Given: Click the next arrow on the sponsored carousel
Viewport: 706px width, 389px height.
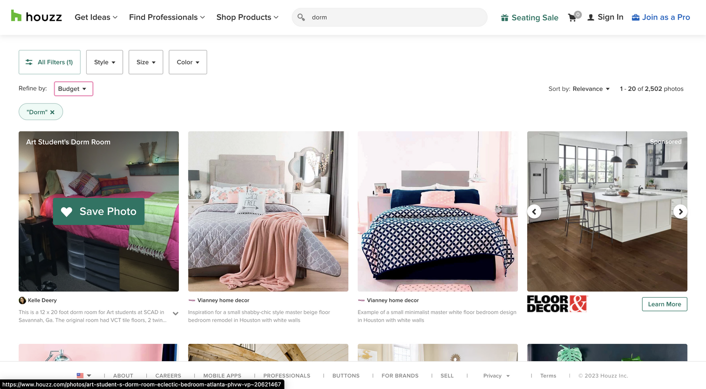Looking at the screenshot, I should (680, 211).
